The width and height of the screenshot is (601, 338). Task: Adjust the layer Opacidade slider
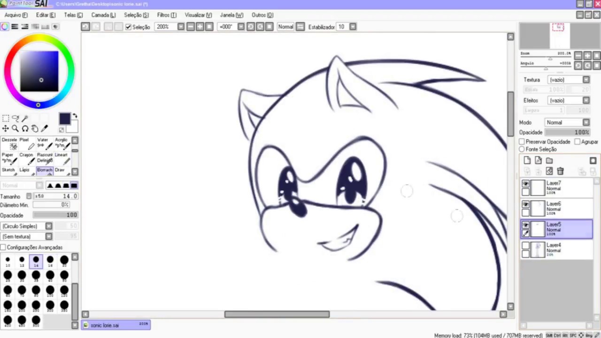pyautogui.click(x=567, y=132)
